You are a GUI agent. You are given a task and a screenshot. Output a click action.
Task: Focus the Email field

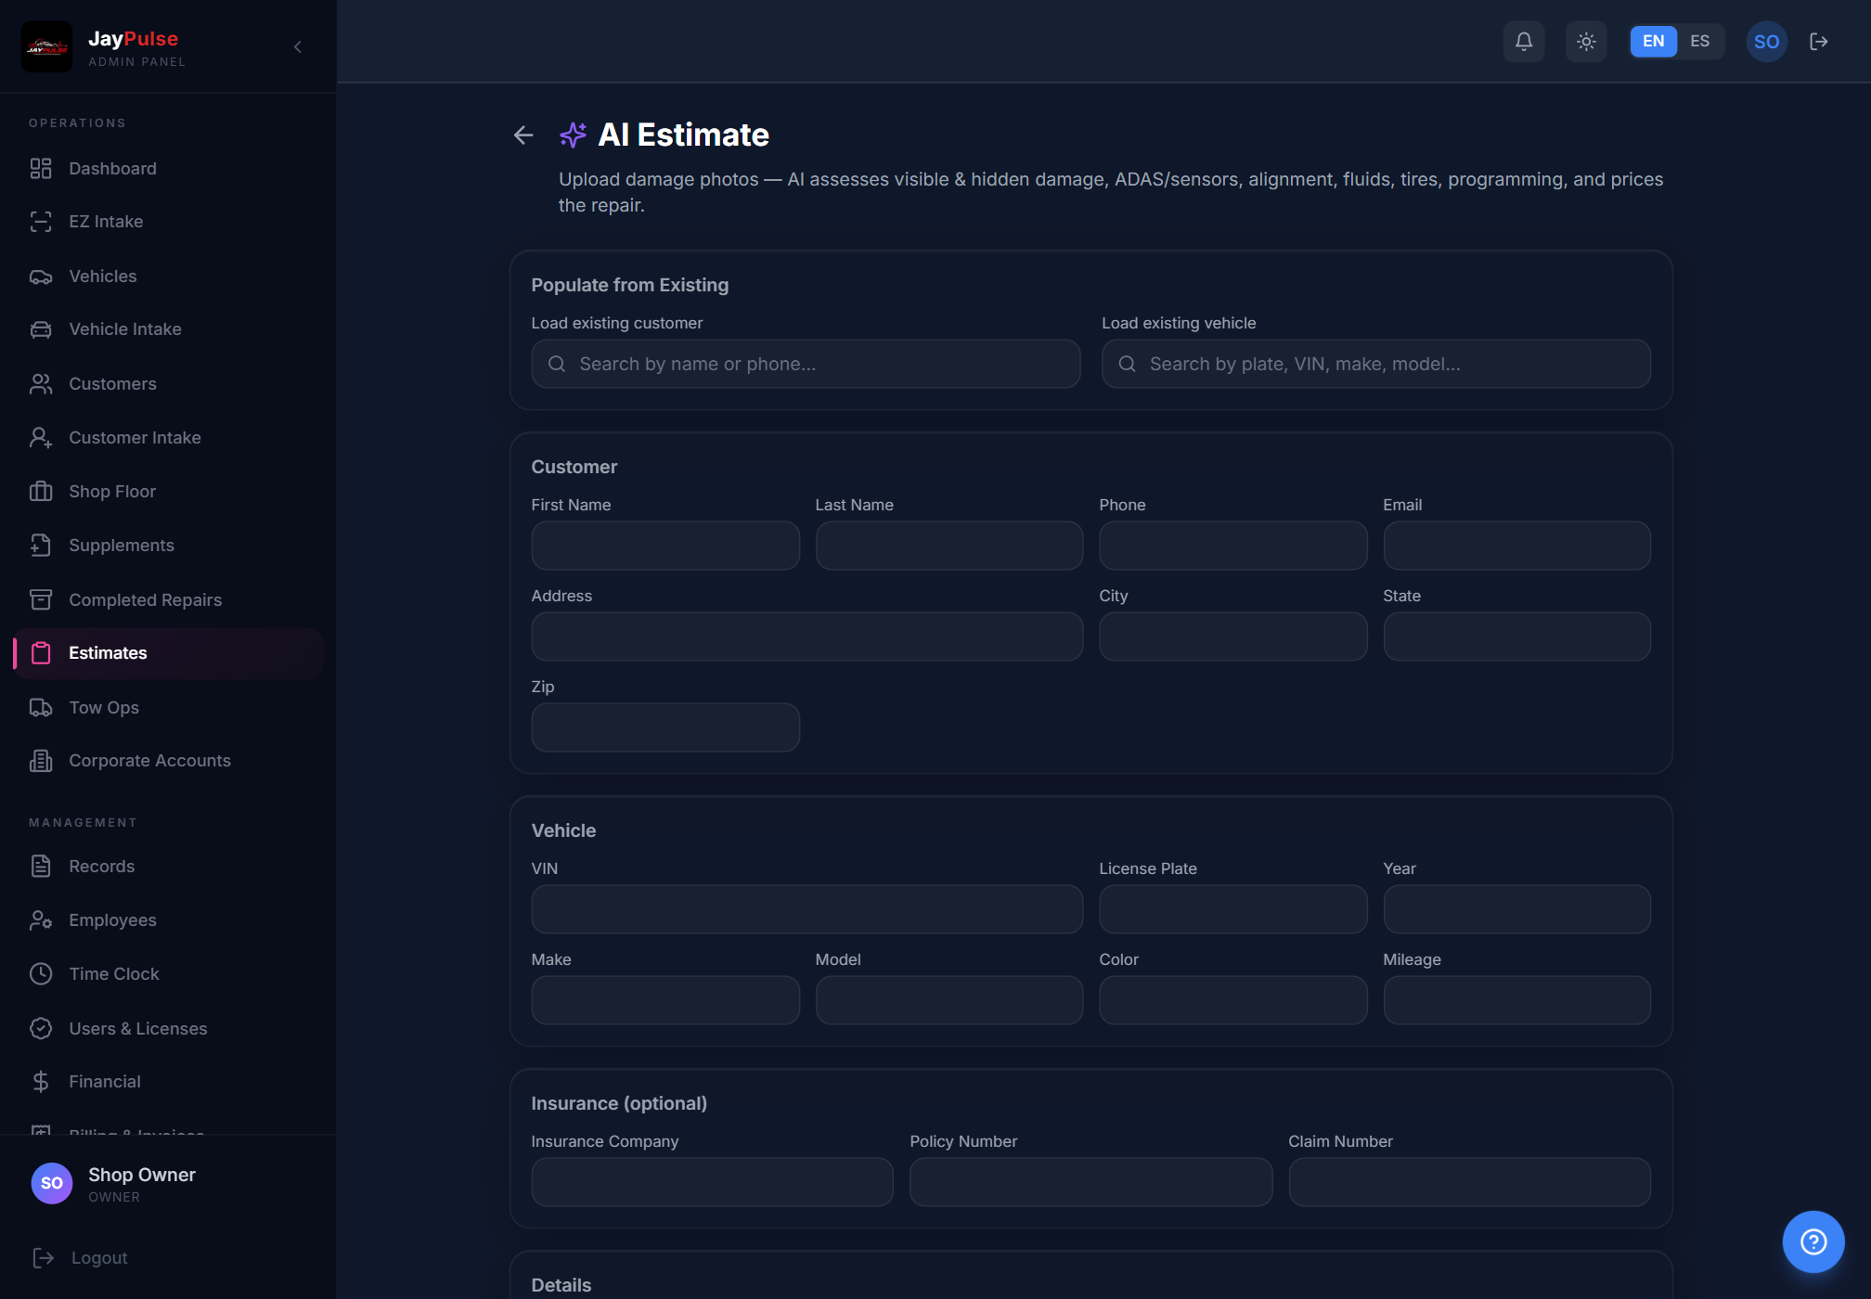[1516, 546]
